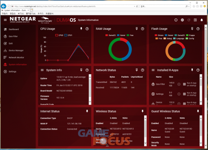Click the logout icon in top bar
The width and height of the screenshot is (208, 150).
pos(195,20)
